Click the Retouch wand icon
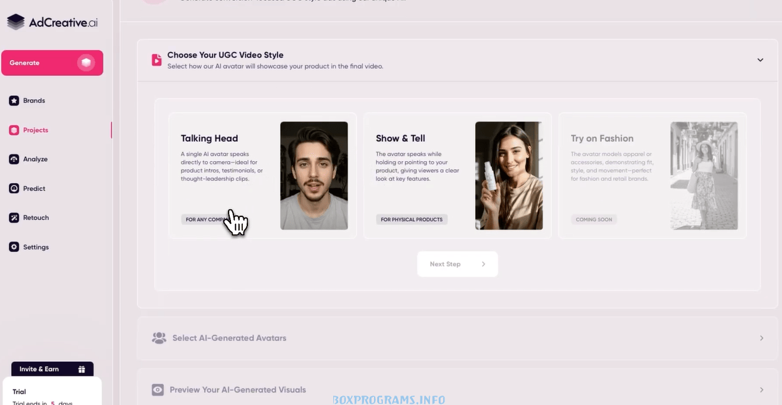 click(x=14, y=218)
